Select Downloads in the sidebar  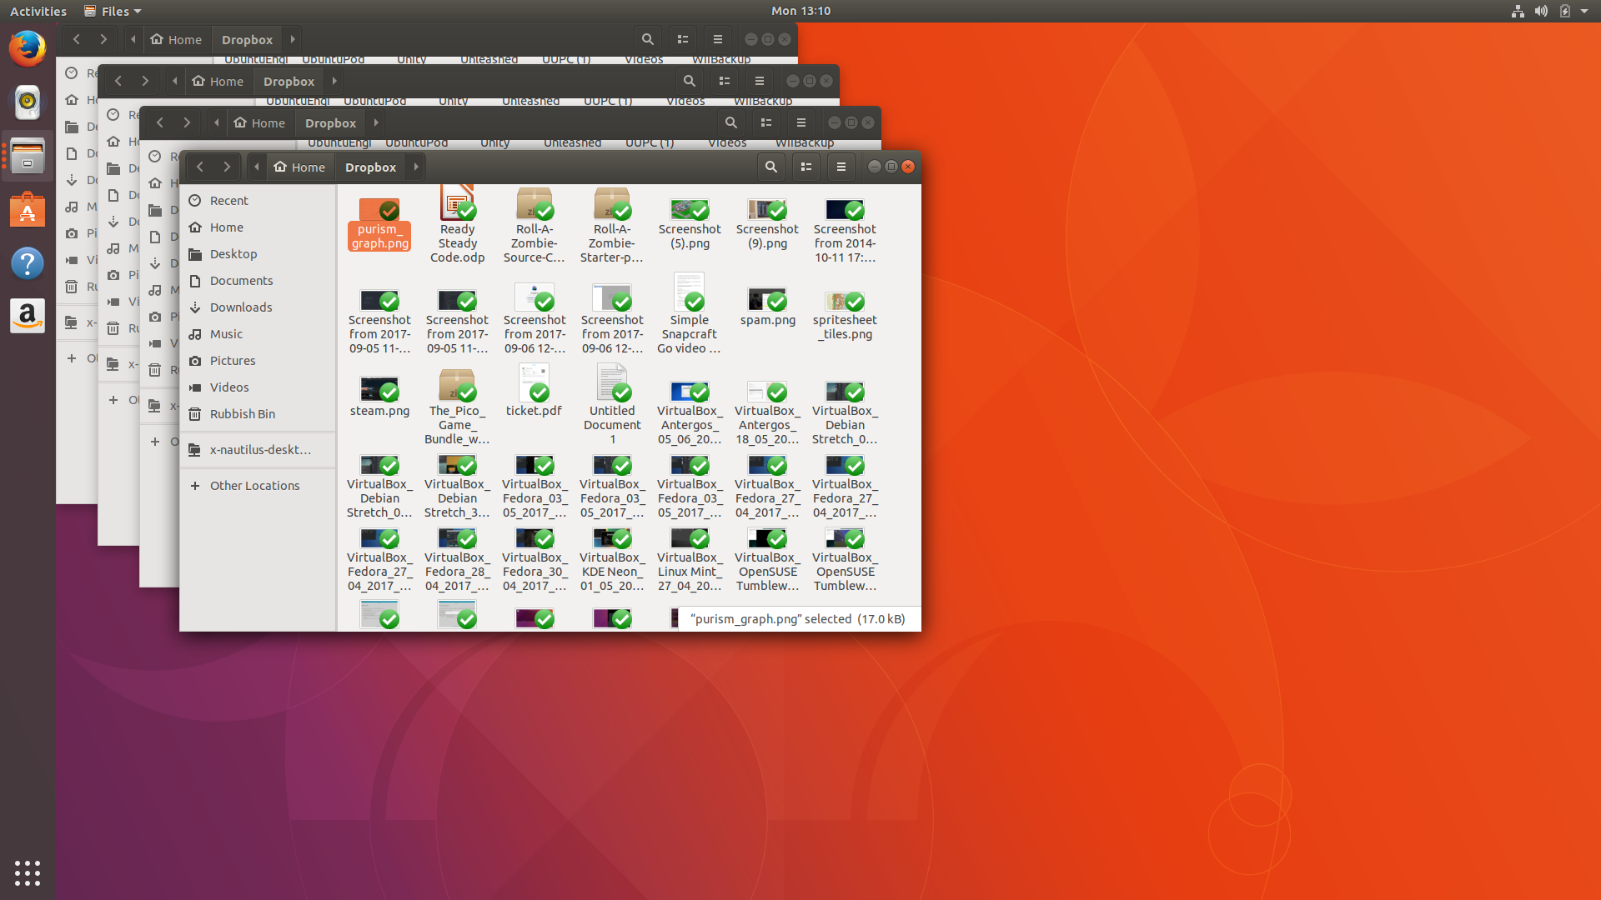tap(240, 307)
